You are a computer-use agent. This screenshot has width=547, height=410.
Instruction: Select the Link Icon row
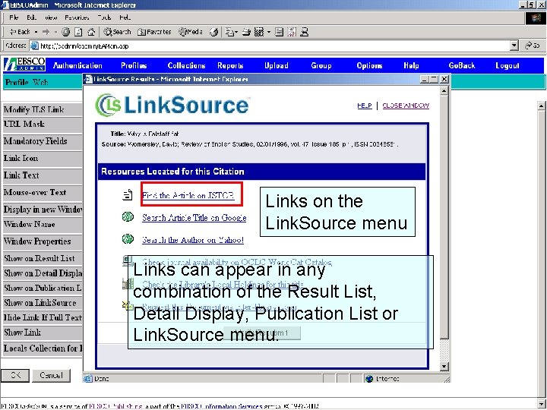click(x=43, y=159)
